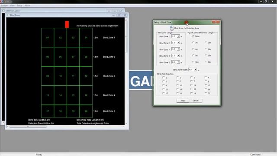Check blind cell 12 checkbox
The height and width of the screenshot is (156, 277).
coord(206,85)
